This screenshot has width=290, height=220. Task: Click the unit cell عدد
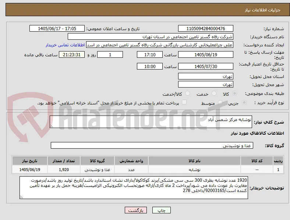click(x=131, y=170)
